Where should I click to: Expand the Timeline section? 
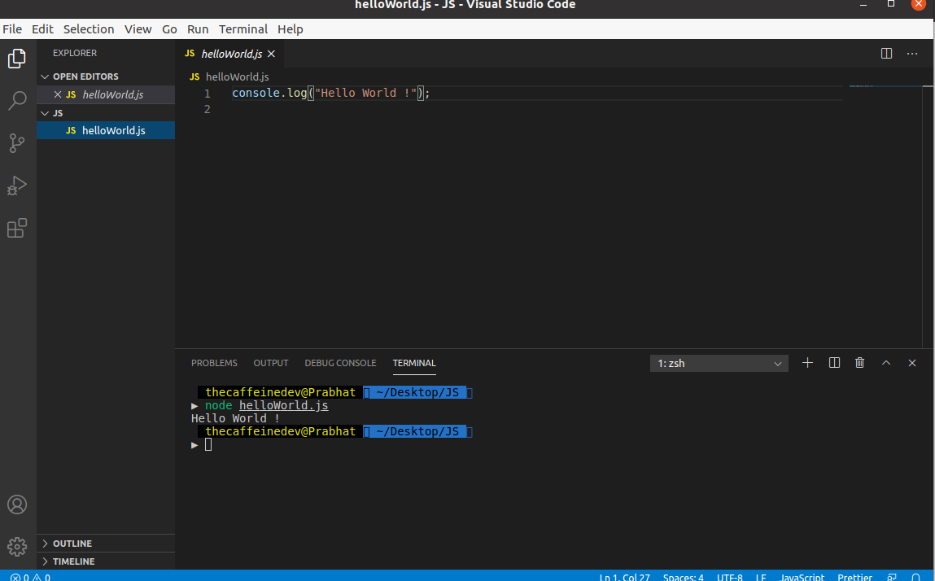point(73,561)
